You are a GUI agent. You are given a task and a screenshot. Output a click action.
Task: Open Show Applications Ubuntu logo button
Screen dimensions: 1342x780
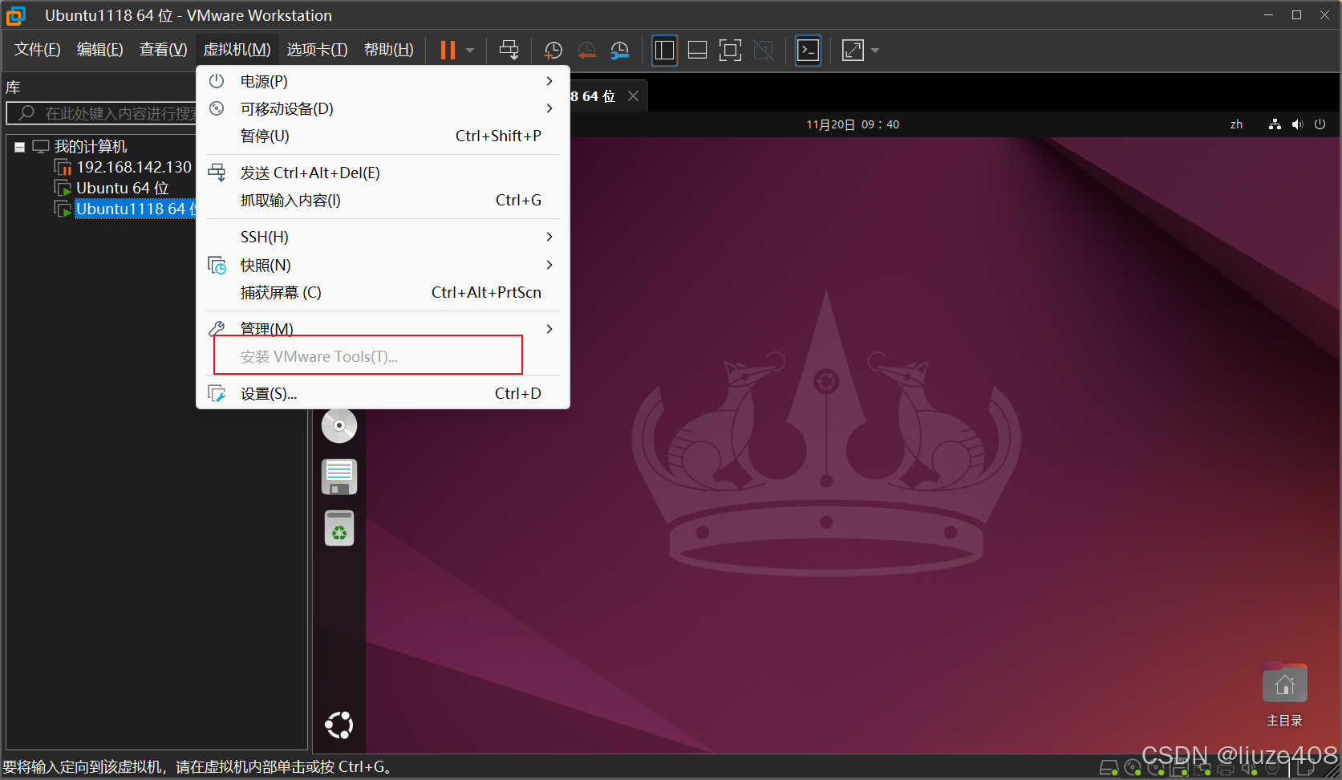[x=339, y=725]
